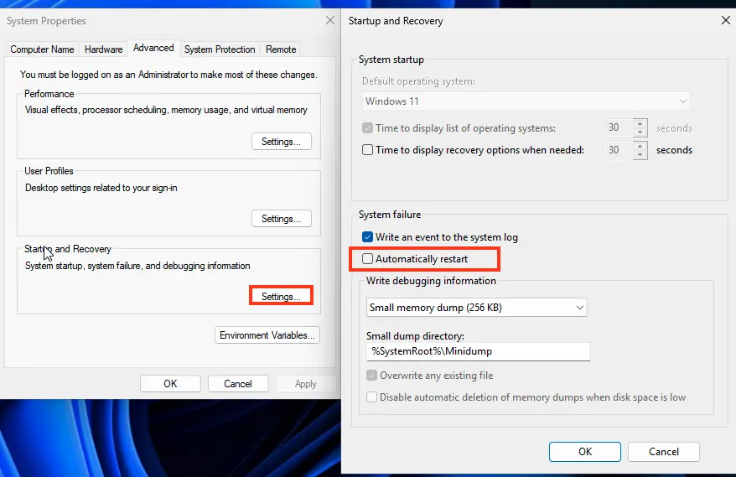The image size is (736, 477).
Task: Uncheck Write an event to system log
Action: 367,237
